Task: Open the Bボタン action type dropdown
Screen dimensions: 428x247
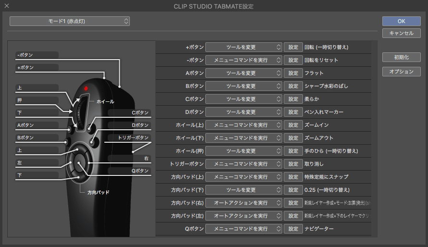Action: tap(243, 86)
